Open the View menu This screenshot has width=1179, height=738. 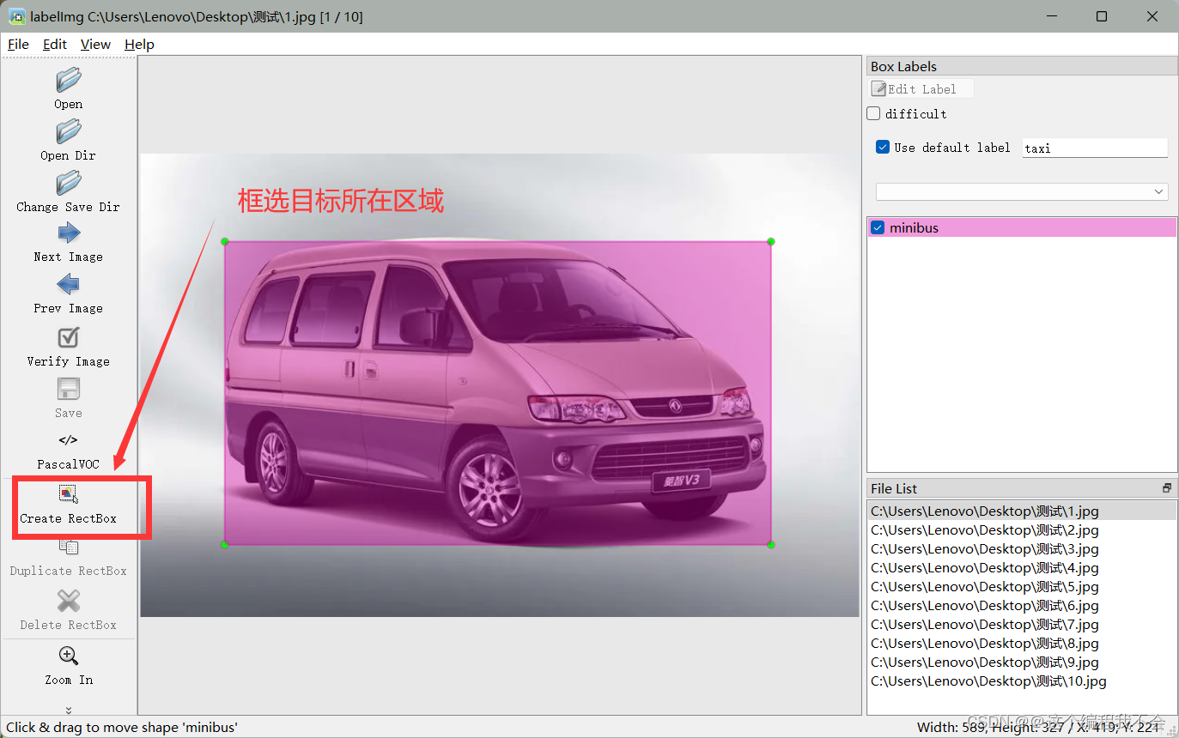95,44
